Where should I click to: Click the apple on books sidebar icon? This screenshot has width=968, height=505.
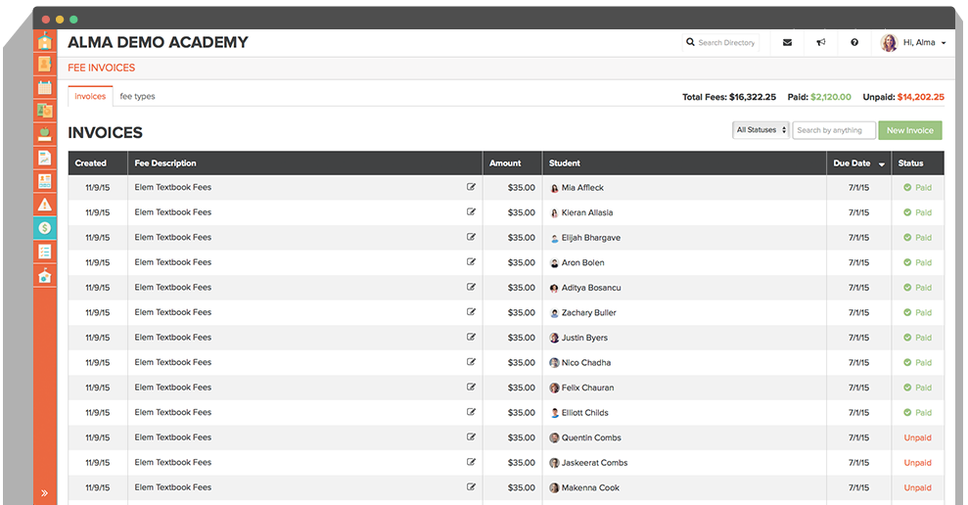[x=45, y=134]
